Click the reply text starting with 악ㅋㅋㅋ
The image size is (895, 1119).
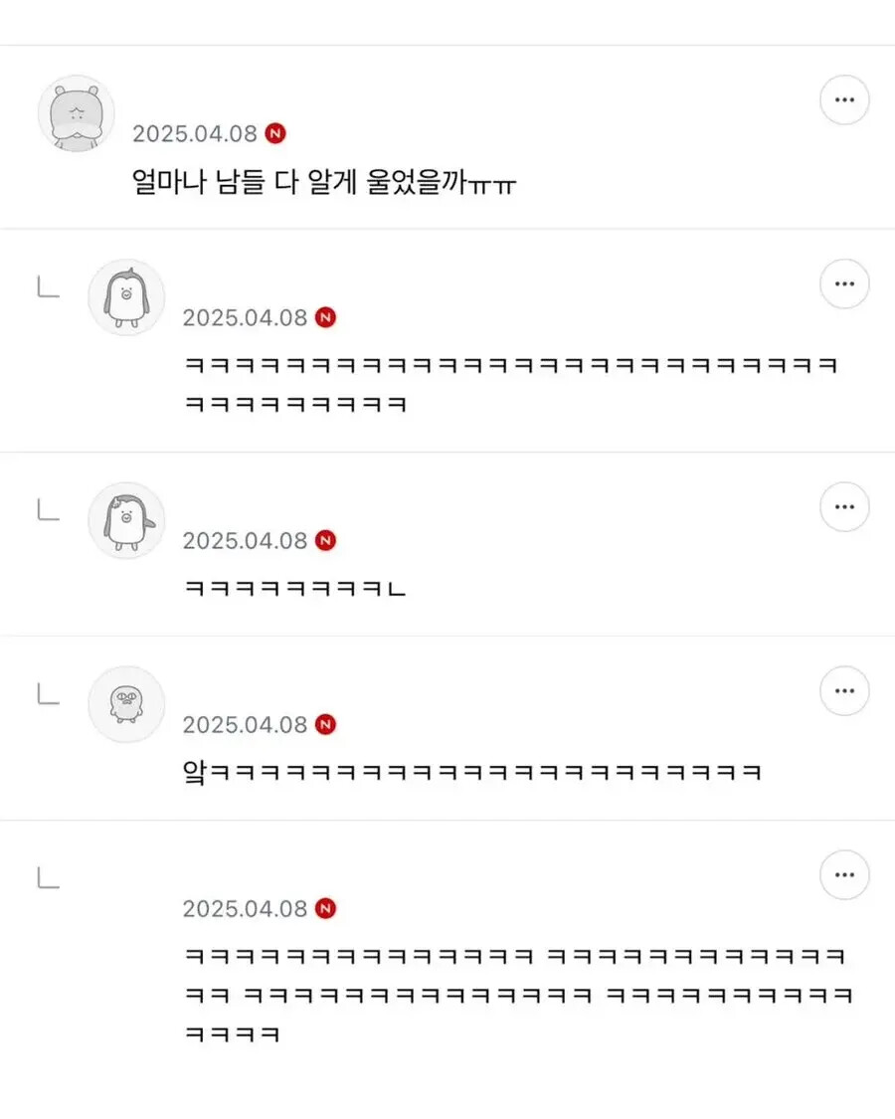click(471, 772)
